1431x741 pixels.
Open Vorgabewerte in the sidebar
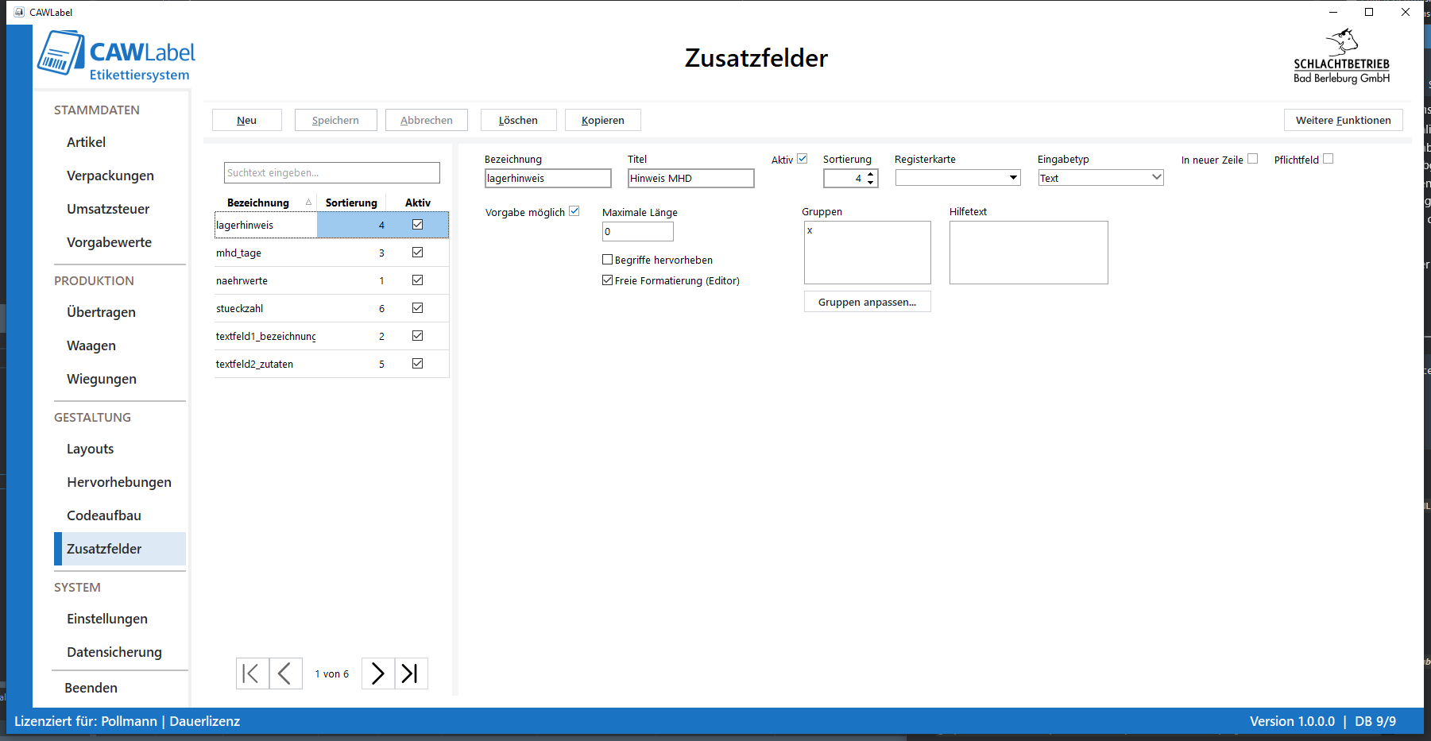(109, 242)
